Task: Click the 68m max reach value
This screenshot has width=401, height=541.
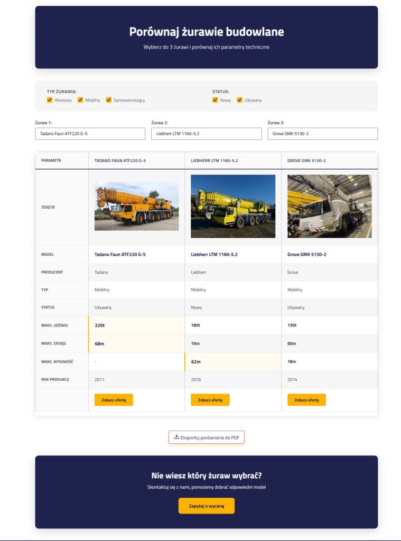Action: 99,343
